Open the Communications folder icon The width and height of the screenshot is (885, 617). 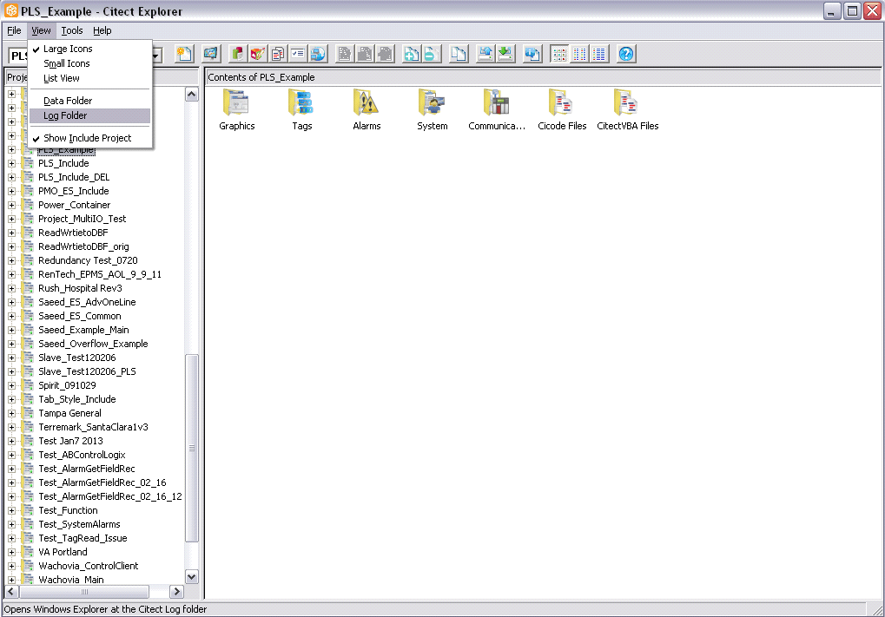click(497, 102)
